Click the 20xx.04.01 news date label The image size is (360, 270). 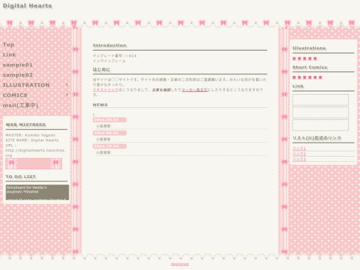(x=109, y=120)
